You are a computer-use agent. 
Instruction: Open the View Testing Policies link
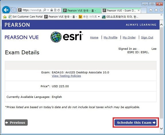66,76
